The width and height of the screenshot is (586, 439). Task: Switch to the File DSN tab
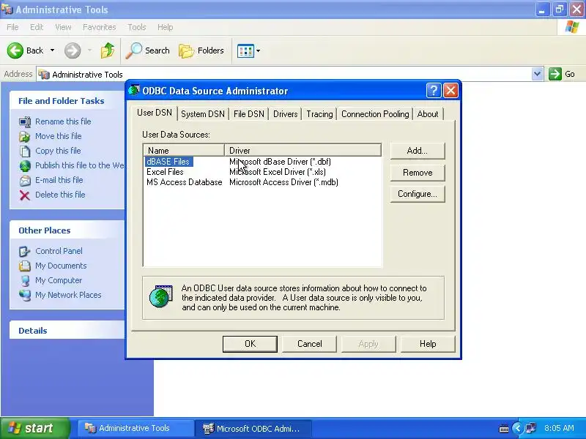[249, 114]
